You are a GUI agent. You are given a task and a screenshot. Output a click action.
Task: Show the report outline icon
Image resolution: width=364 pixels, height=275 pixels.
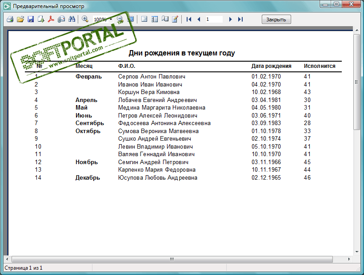tap(144, 19)
